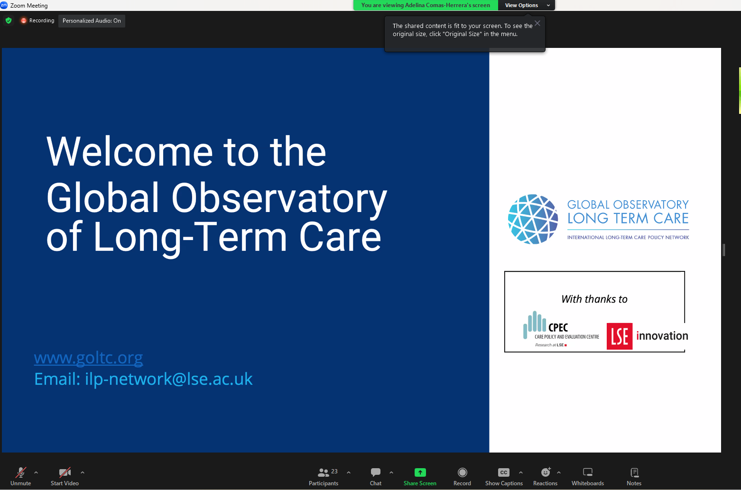The width and height of the screenshot is (741, 490).
Task: Click the Zoom Meeting window title
Action: point(29,5)
